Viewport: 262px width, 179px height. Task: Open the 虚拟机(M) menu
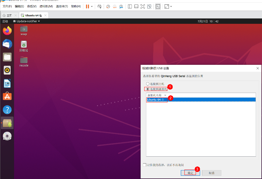click(46, 6)
